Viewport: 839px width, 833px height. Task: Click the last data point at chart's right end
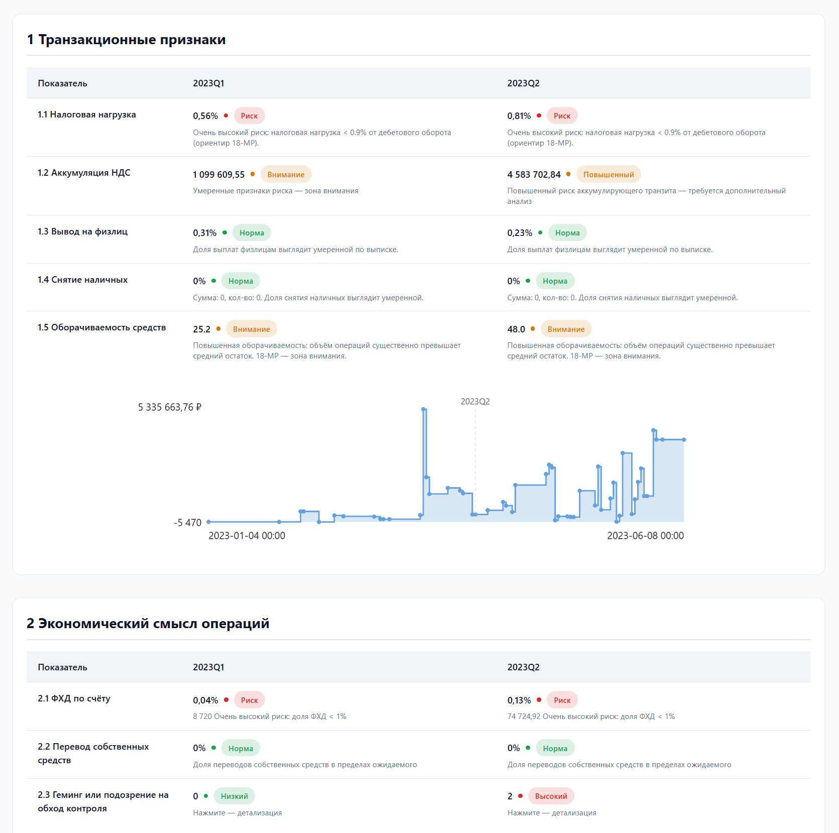684,440
